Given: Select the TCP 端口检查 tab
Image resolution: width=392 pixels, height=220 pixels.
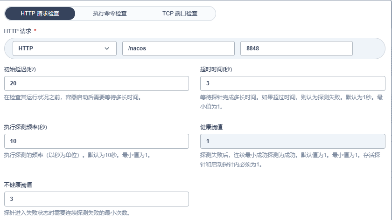Looking at the screenshot, I should [180, 14].
